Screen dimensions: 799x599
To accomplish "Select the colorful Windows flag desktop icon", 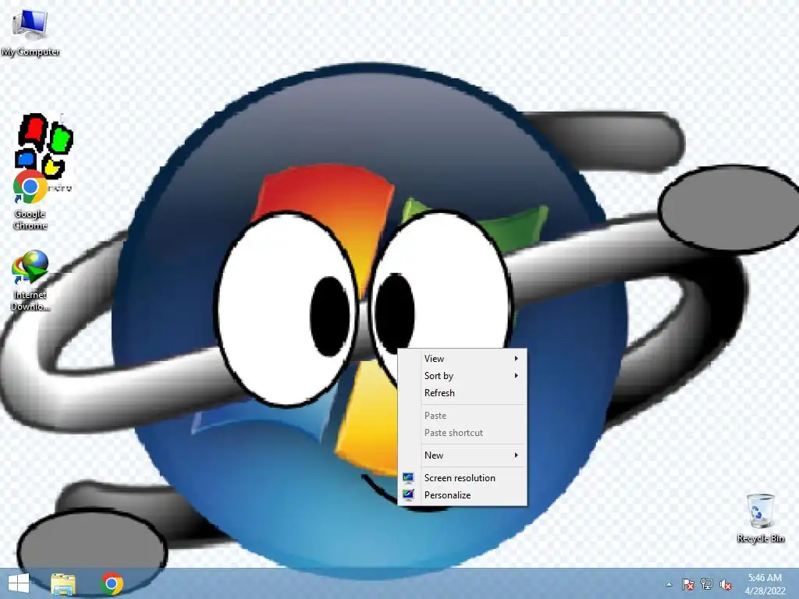I will [46, 144].
